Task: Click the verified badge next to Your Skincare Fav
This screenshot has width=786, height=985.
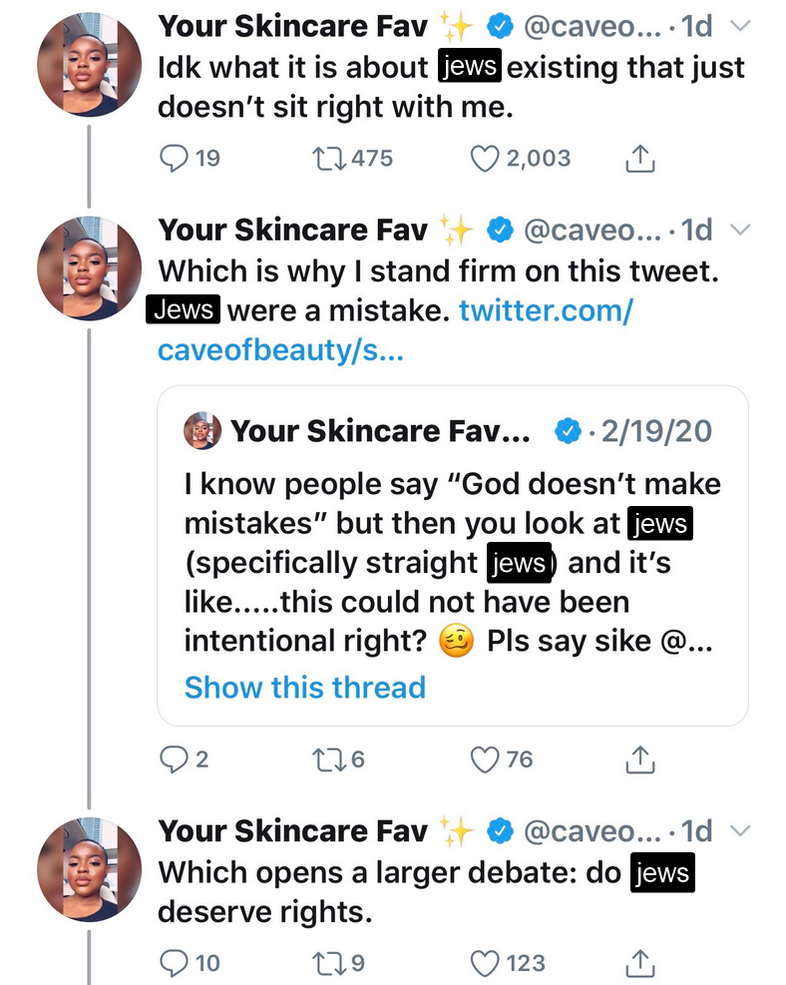Action: [x=496, y=27]
